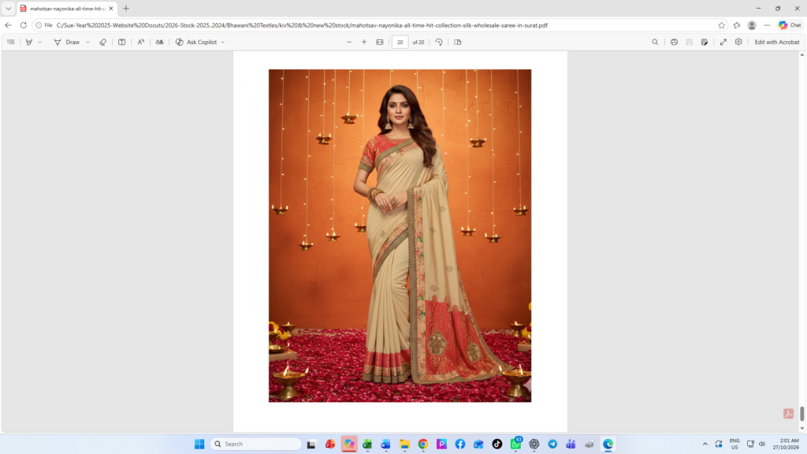Click the address bar URL
This screenshot has height=454, width=807.
pos(302,25)
